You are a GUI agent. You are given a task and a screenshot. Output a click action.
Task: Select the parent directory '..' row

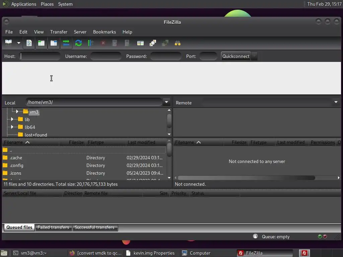click(84, 150)
